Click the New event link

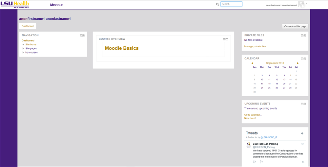click(251, 118)
